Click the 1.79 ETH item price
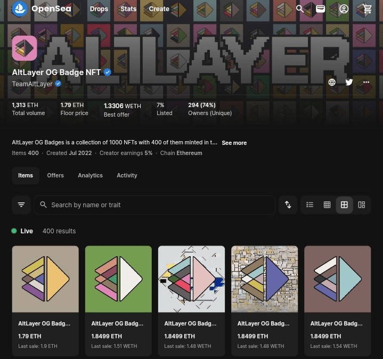Screen dimensions: 383x359 pyautogui.click(x=29, y=336)
